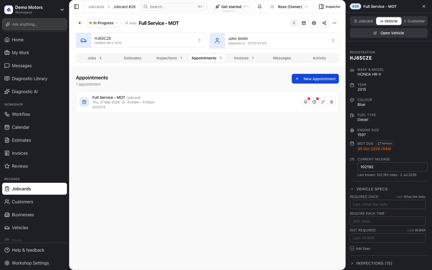
Task: Click the vehicle car icon for HJ65CZE
Action: (84, 40)
